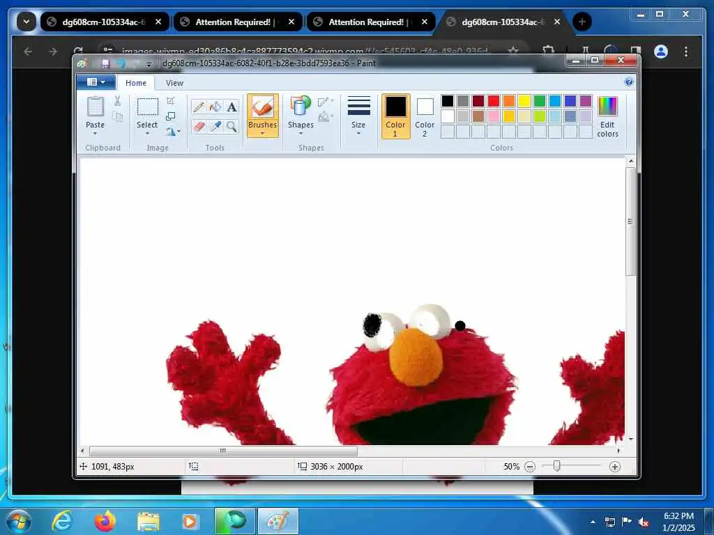This screenshot has width=714, height=535.
Task: Open the Rotate or flip dropdown
Action: [x=173, y=132]
